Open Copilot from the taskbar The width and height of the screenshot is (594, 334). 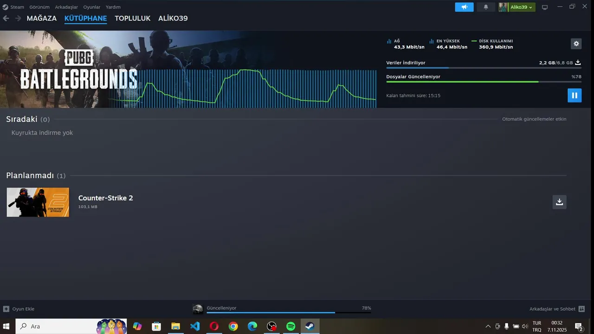(137, 327)
